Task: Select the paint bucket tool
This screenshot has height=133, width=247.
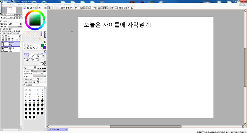Action: [x=27, y=59]
